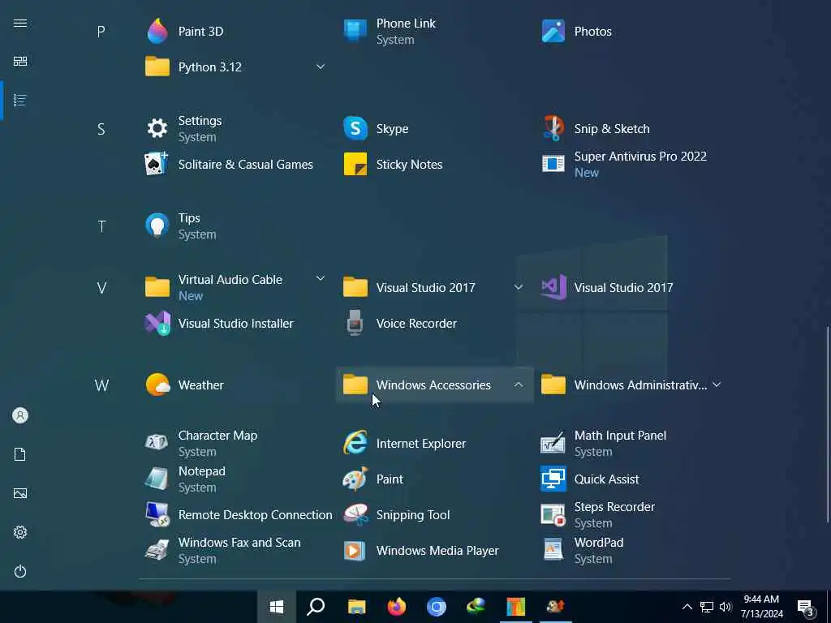Expand Windows Administrative Tools chevron
This screenshot has height=623, width=831.
717,385
